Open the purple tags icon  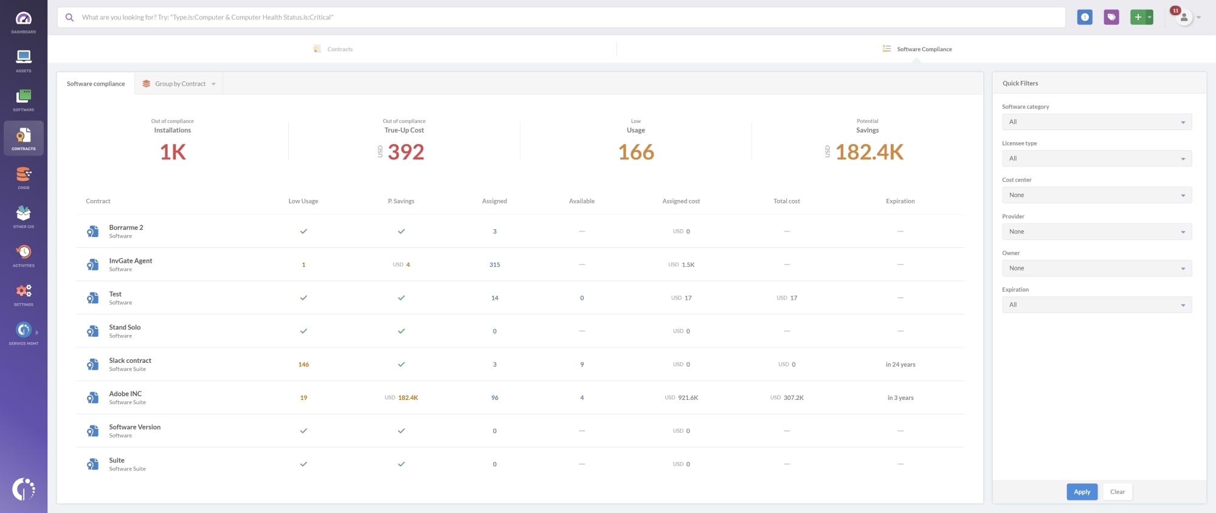(1111, 17)
